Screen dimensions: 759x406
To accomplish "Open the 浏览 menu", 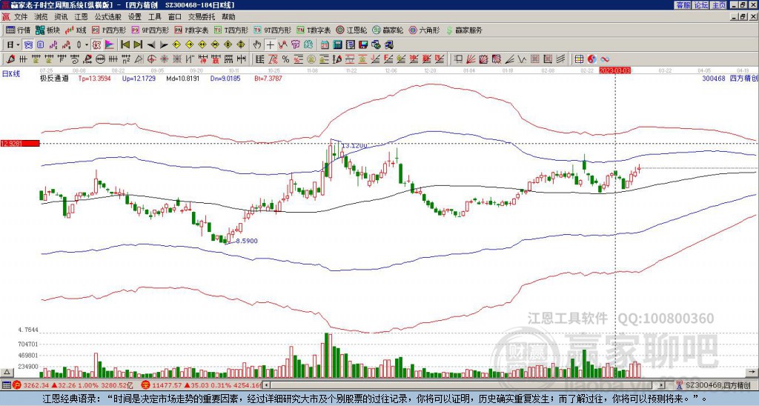I will tap(42, 17).
